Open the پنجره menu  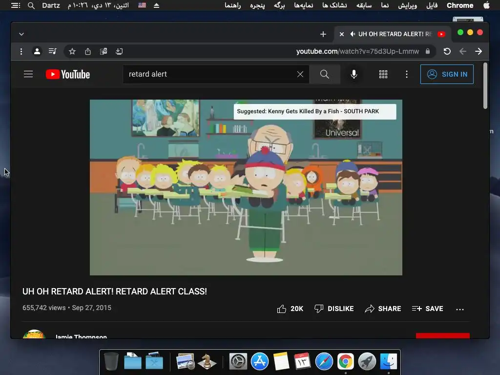click(x=257, y=5)
